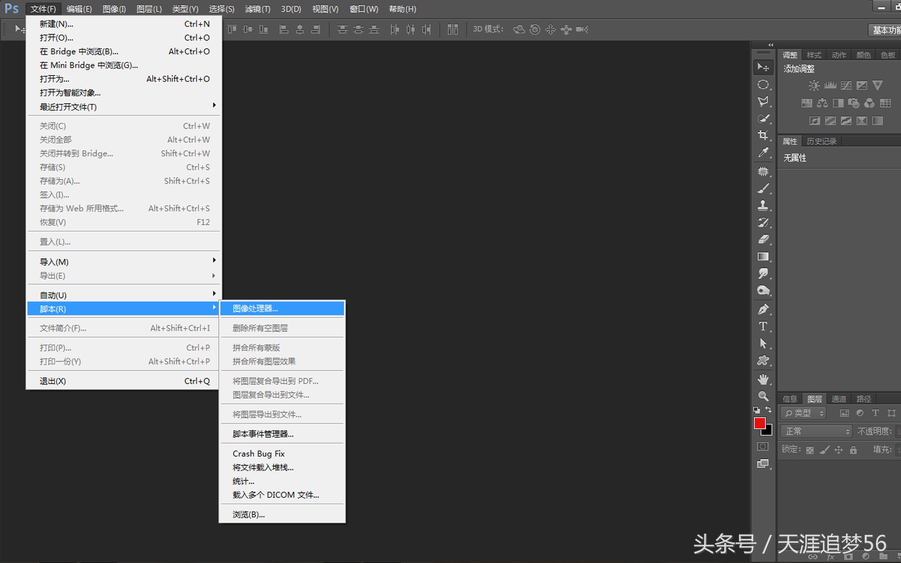Select the Pen tool

[763, 309]
